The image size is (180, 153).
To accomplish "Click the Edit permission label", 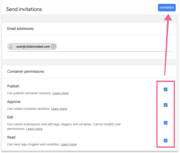I will [x=10, y=117].
